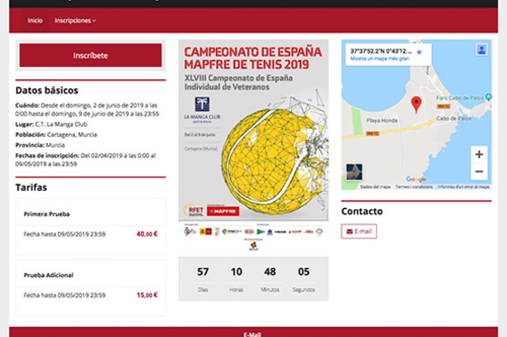Click the Datos básicos heading
Image resolution: width=507 pixels, height=337 pixels.
click(47, 90)
